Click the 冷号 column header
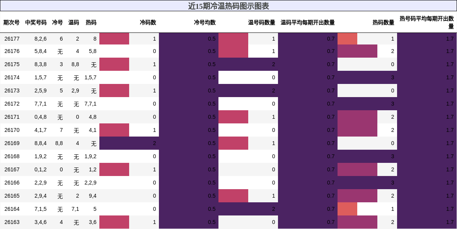457x229 pixels. tap(58, 22)
